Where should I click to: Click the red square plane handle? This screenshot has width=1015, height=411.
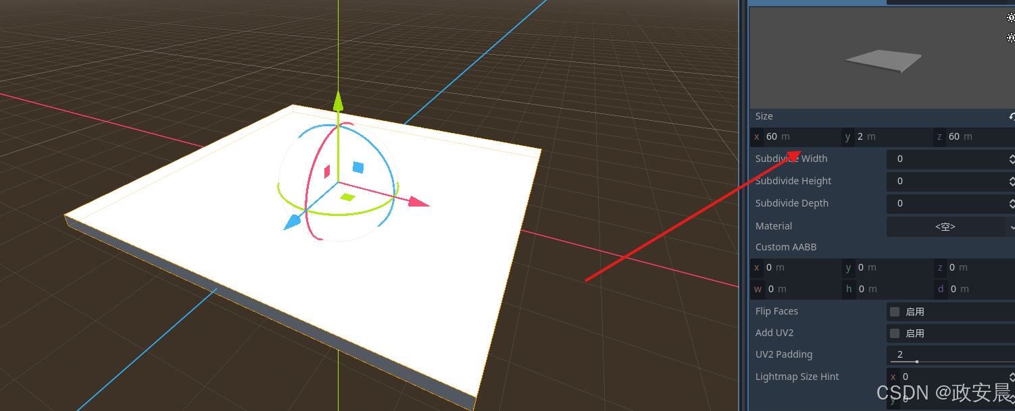(327, 172)
